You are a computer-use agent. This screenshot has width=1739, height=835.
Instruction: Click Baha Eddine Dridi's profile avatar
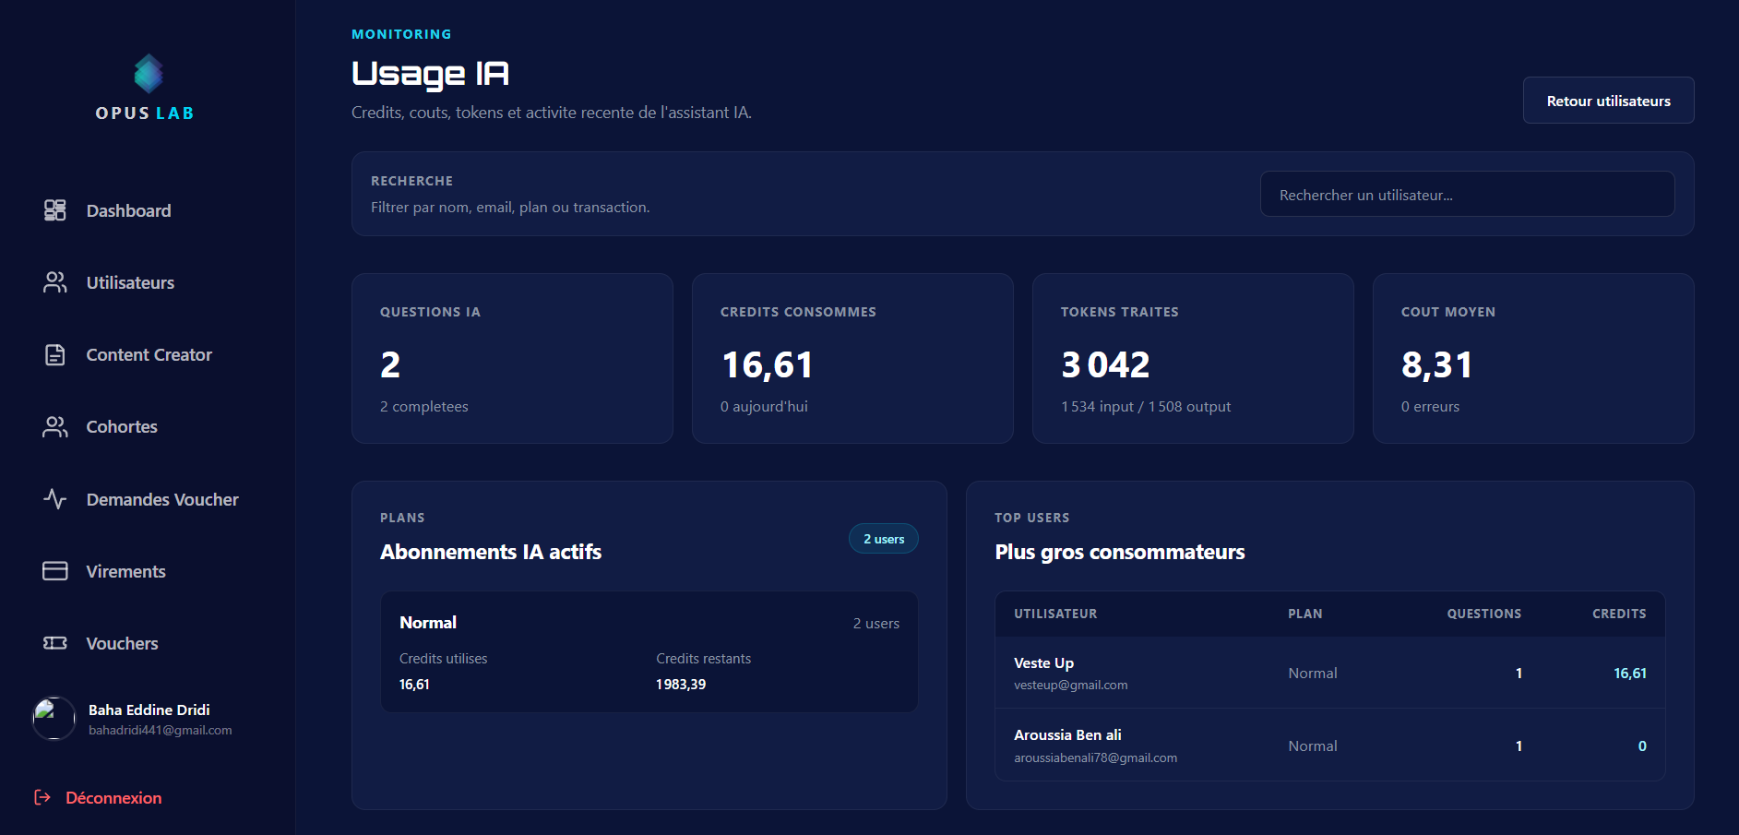pyautogui.click(x=54, y=719)
